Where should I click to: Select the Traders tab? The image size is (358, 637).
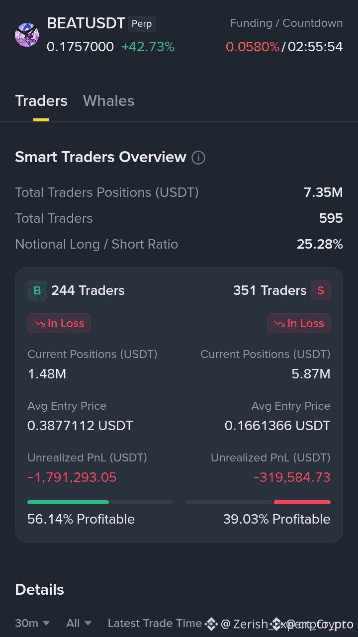(x=41, y=101)
